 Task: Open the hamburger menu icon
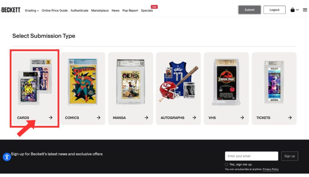tap(305, 10)
